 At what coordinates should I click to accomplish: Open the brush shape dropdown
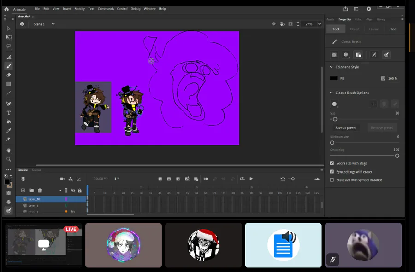point(335,104)
